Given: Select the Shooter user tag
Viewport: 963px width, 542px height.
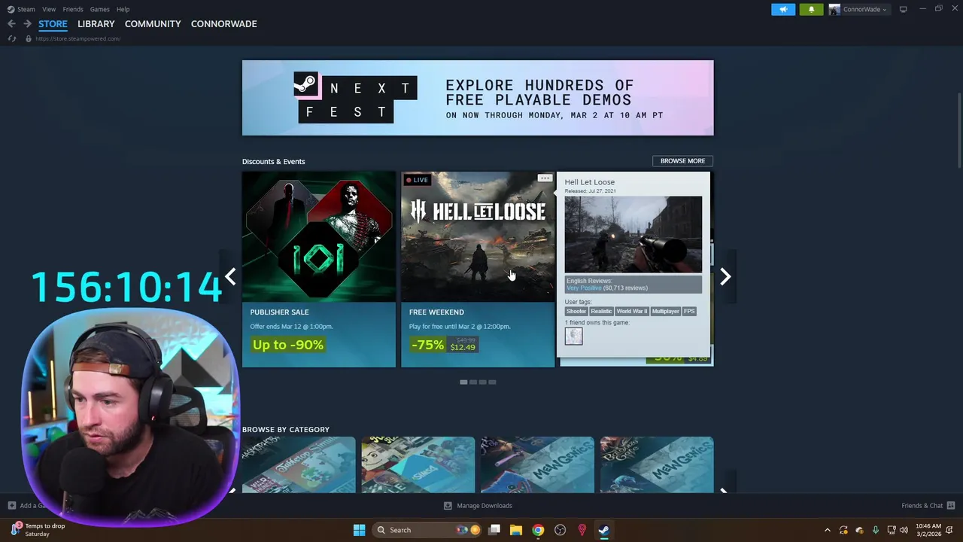Looking at the screenshot, I should (x=576, y=311).
